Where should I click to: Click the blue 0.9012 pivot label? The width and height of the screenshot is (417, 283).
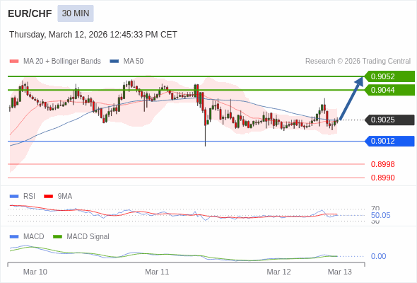(x=389, y=141)
